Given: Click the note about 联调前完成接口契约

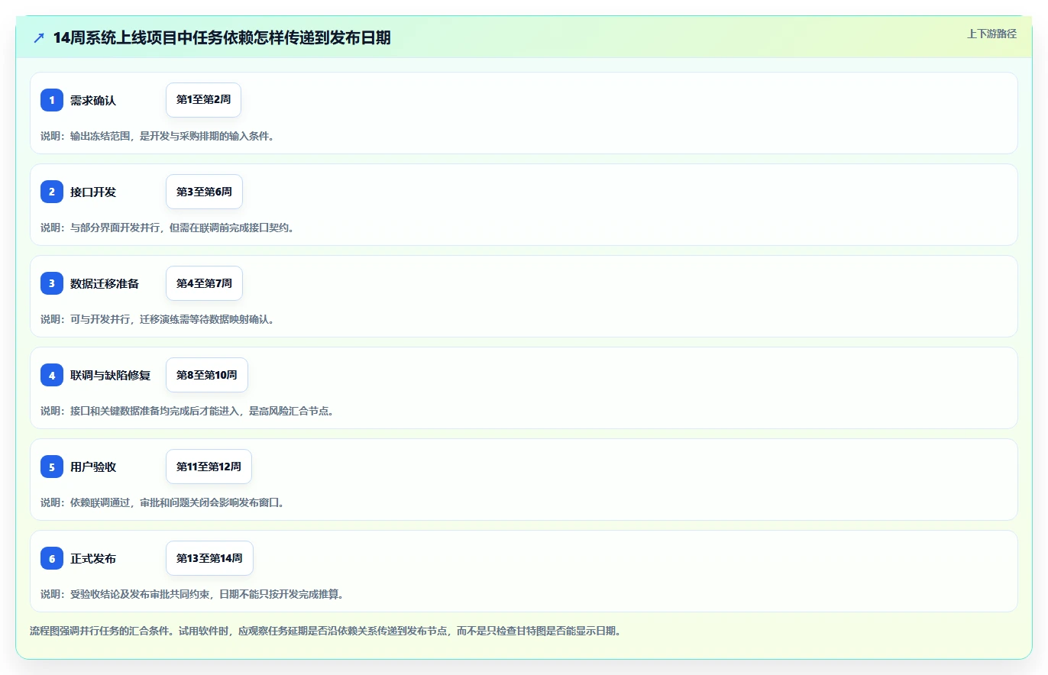Looking at the screenshot, I should point(167,228).
